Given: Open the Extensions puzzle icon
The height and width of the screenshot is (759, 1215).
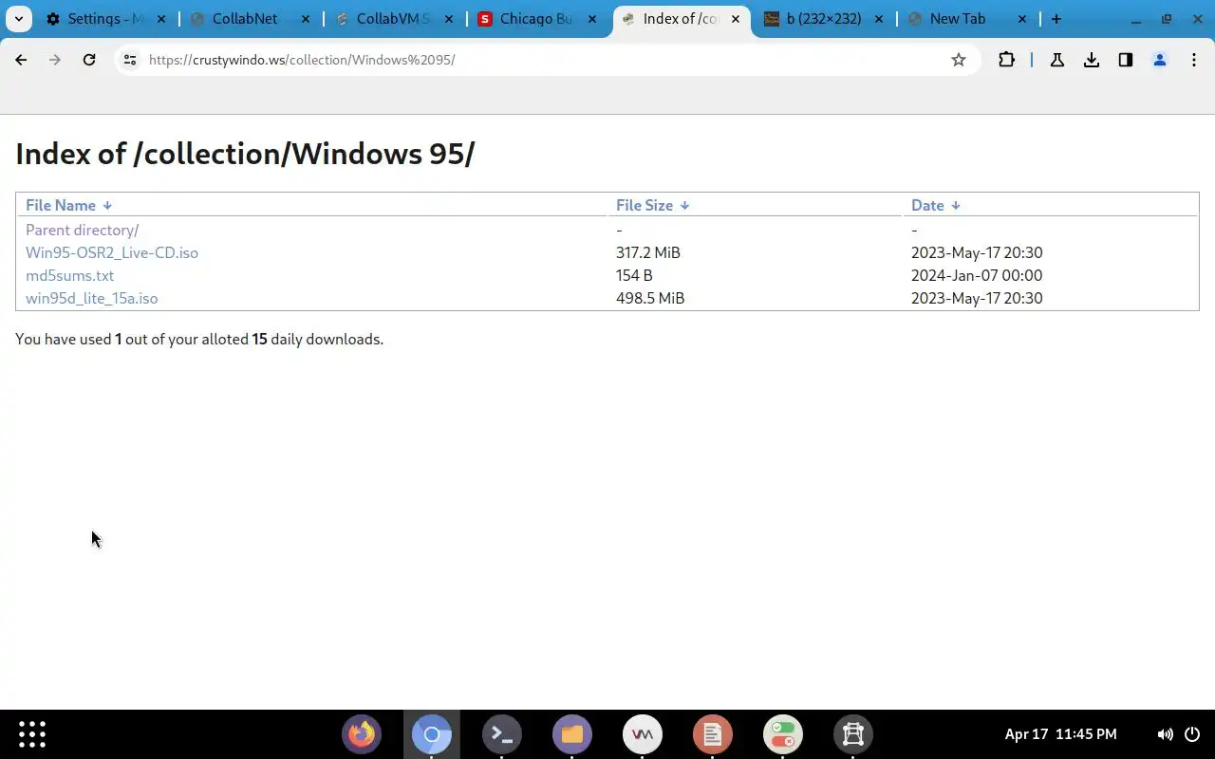Looking at the screenshot, I should coord(1006,60).
